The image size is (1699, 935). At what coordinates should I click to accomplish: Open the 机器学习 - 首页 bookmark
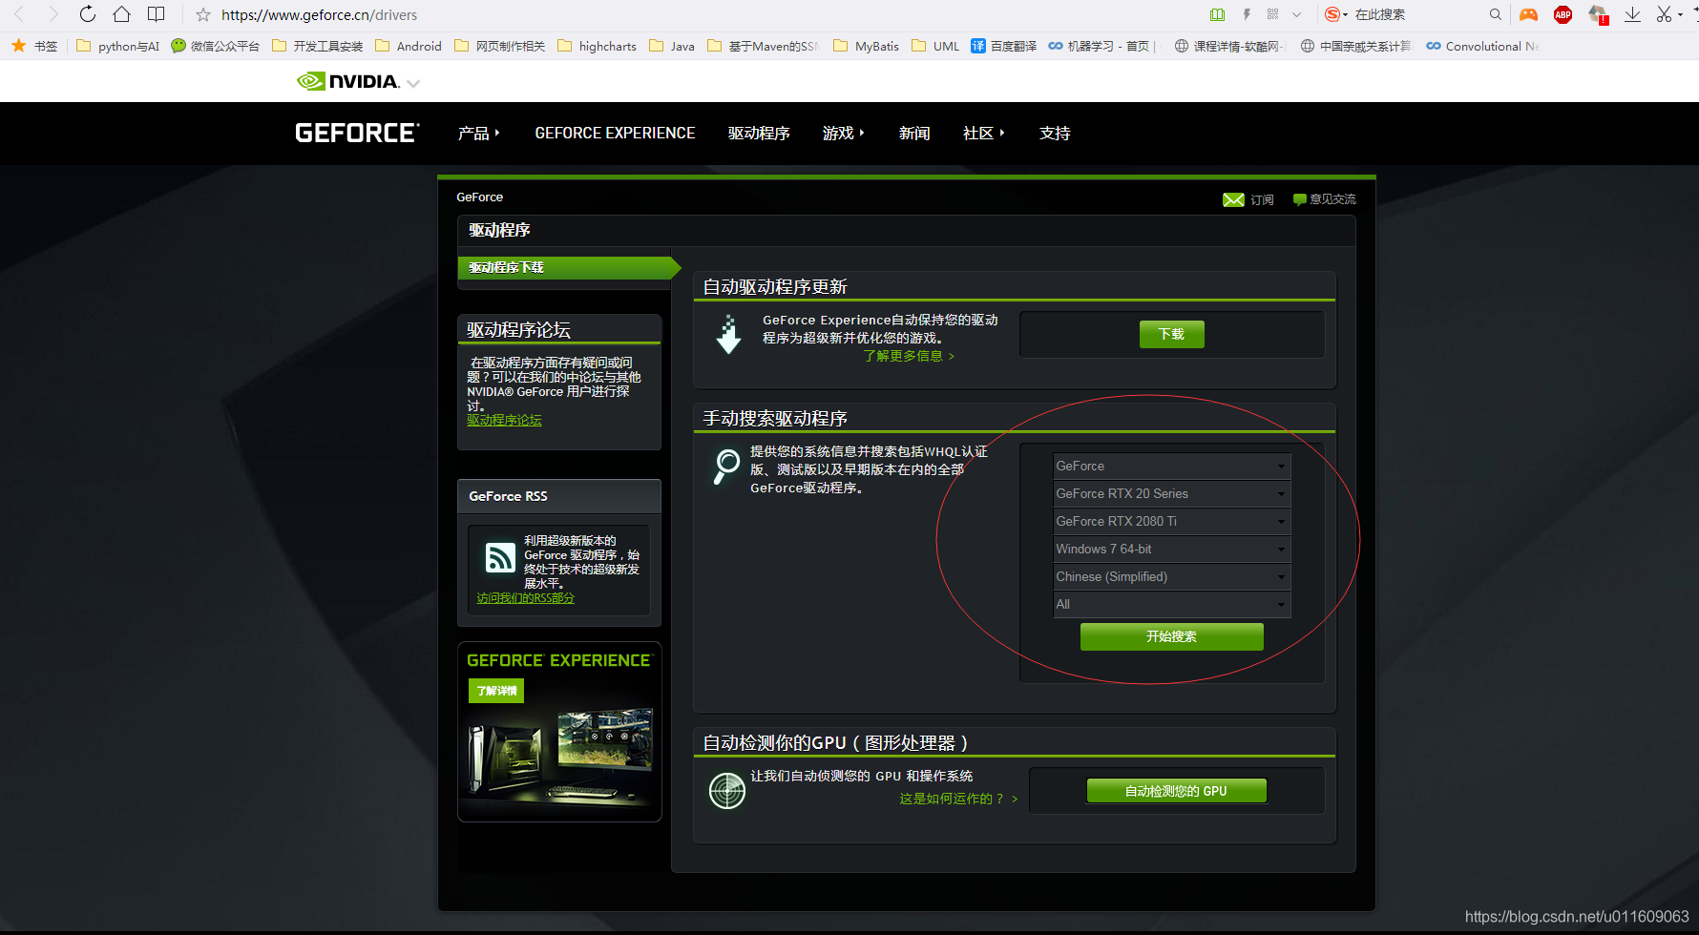tap(1101, 46)
